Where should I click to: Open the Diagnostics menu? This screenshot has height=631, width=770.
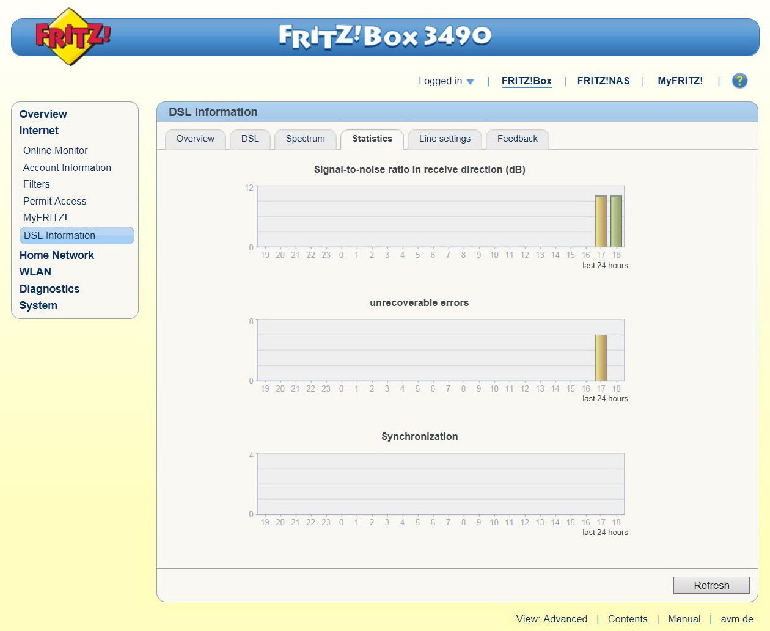tap(50, 289)
